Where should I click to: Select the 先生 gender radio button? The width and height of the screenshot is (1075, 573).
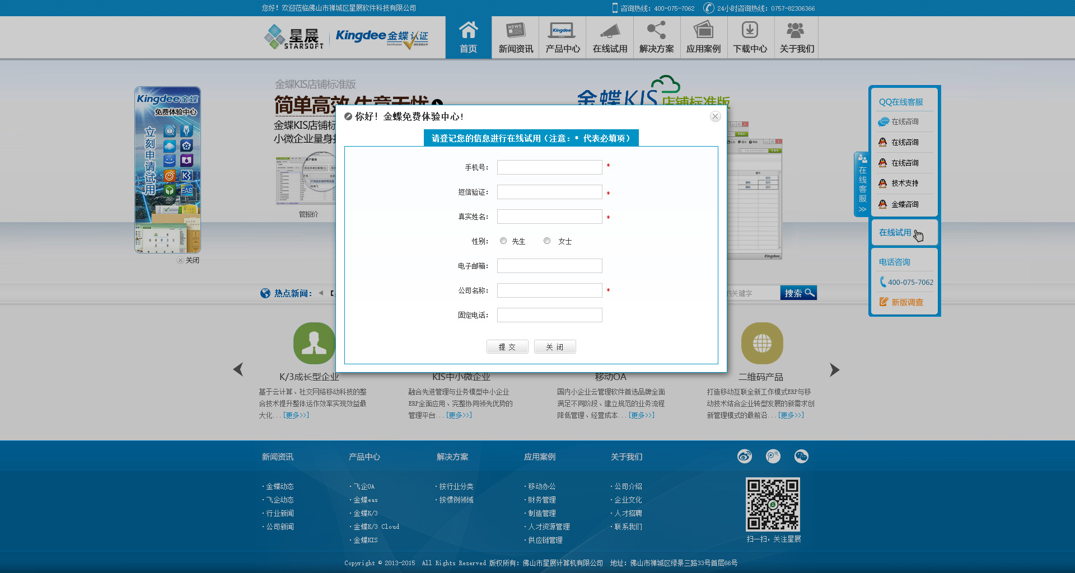503,241
